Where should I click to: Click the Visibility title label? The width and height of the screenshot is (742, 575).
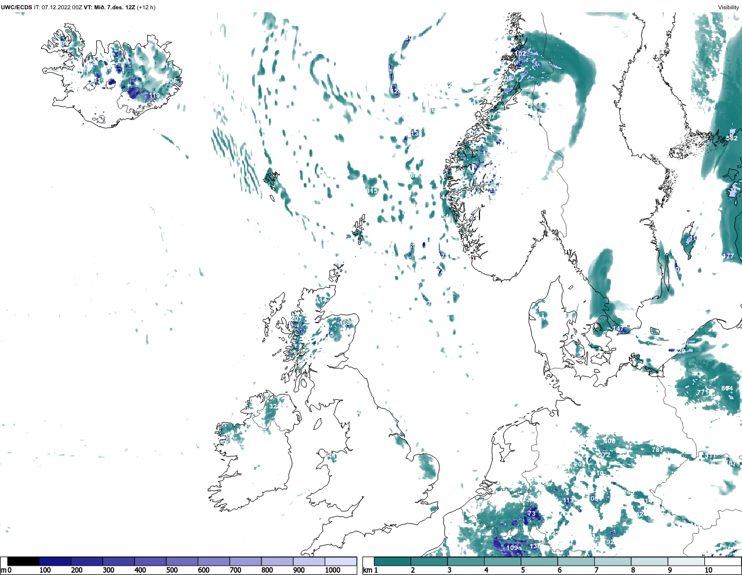tap(729, 7)
